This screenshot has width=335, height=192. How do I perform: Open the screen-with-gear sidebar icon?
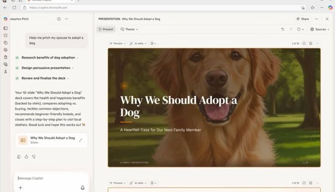pos(5,64)
